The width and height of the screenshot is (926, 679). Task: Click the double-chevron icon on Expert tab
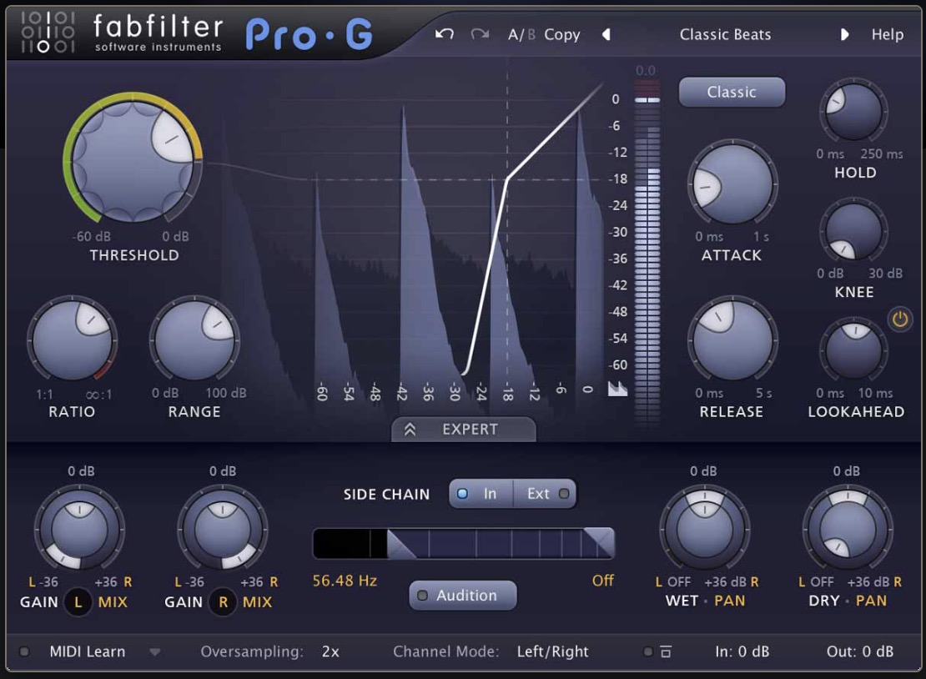410,430
